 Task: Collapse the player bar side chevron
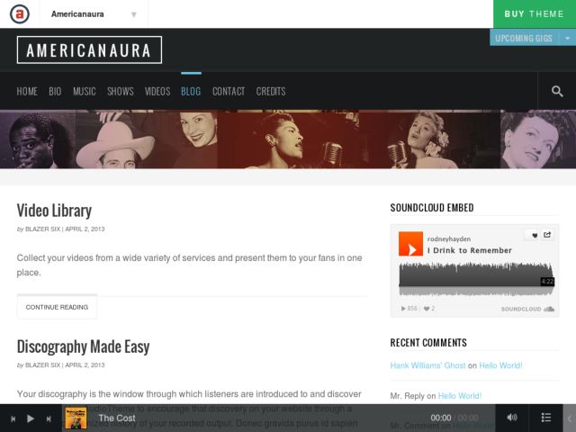pos(570,418)
